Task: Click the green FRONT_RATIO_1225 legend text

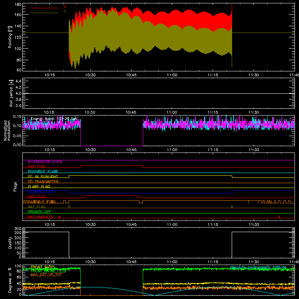Action: point(49,271)
